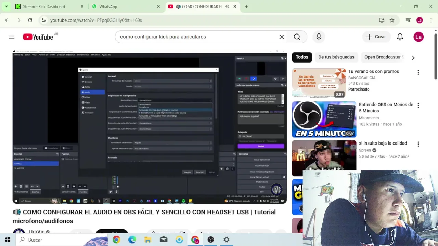438x246 pixels.
Task: Open the YouTube account avatar menu
Action: [x=418, y=37]
